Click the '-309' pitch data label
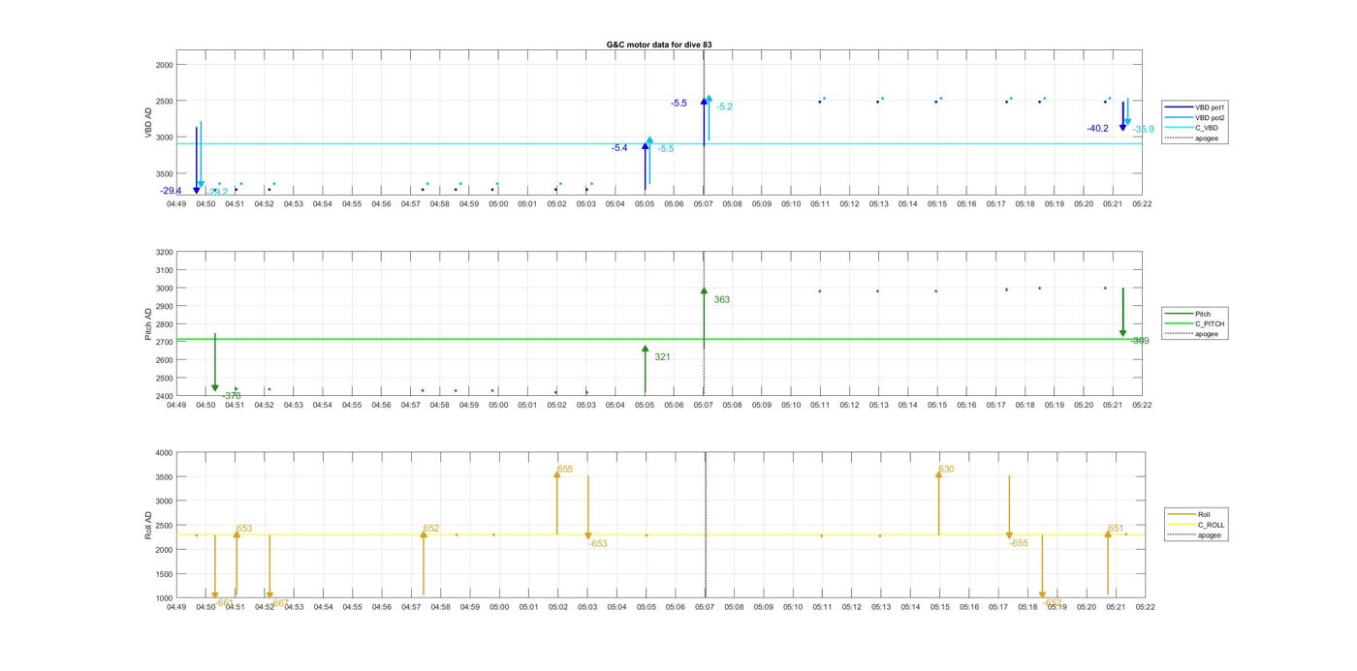 tap(1140, 341)
